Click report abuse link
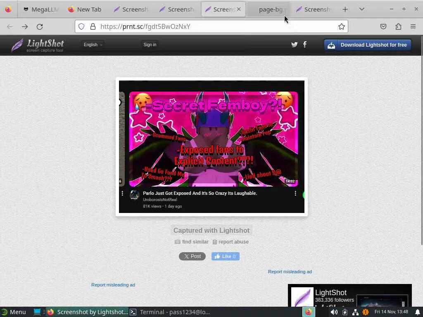The image size is (423, 317). (231, 242)
